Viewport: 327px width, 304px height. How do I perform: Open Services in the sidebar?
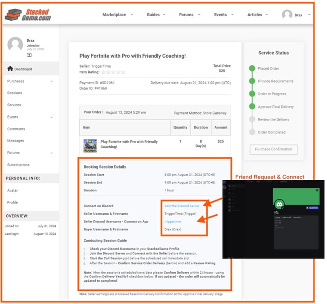coord(14,105)
